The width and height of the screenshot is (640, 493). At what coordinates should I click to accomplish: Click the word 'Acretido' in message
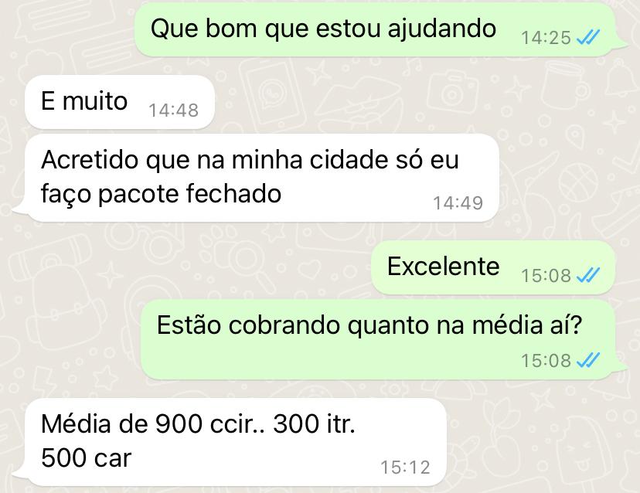[90, 159]
